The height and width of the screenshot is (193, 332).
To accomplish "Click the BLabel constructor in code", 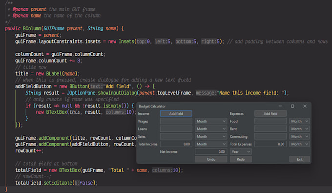I will [x=54, y=73].
